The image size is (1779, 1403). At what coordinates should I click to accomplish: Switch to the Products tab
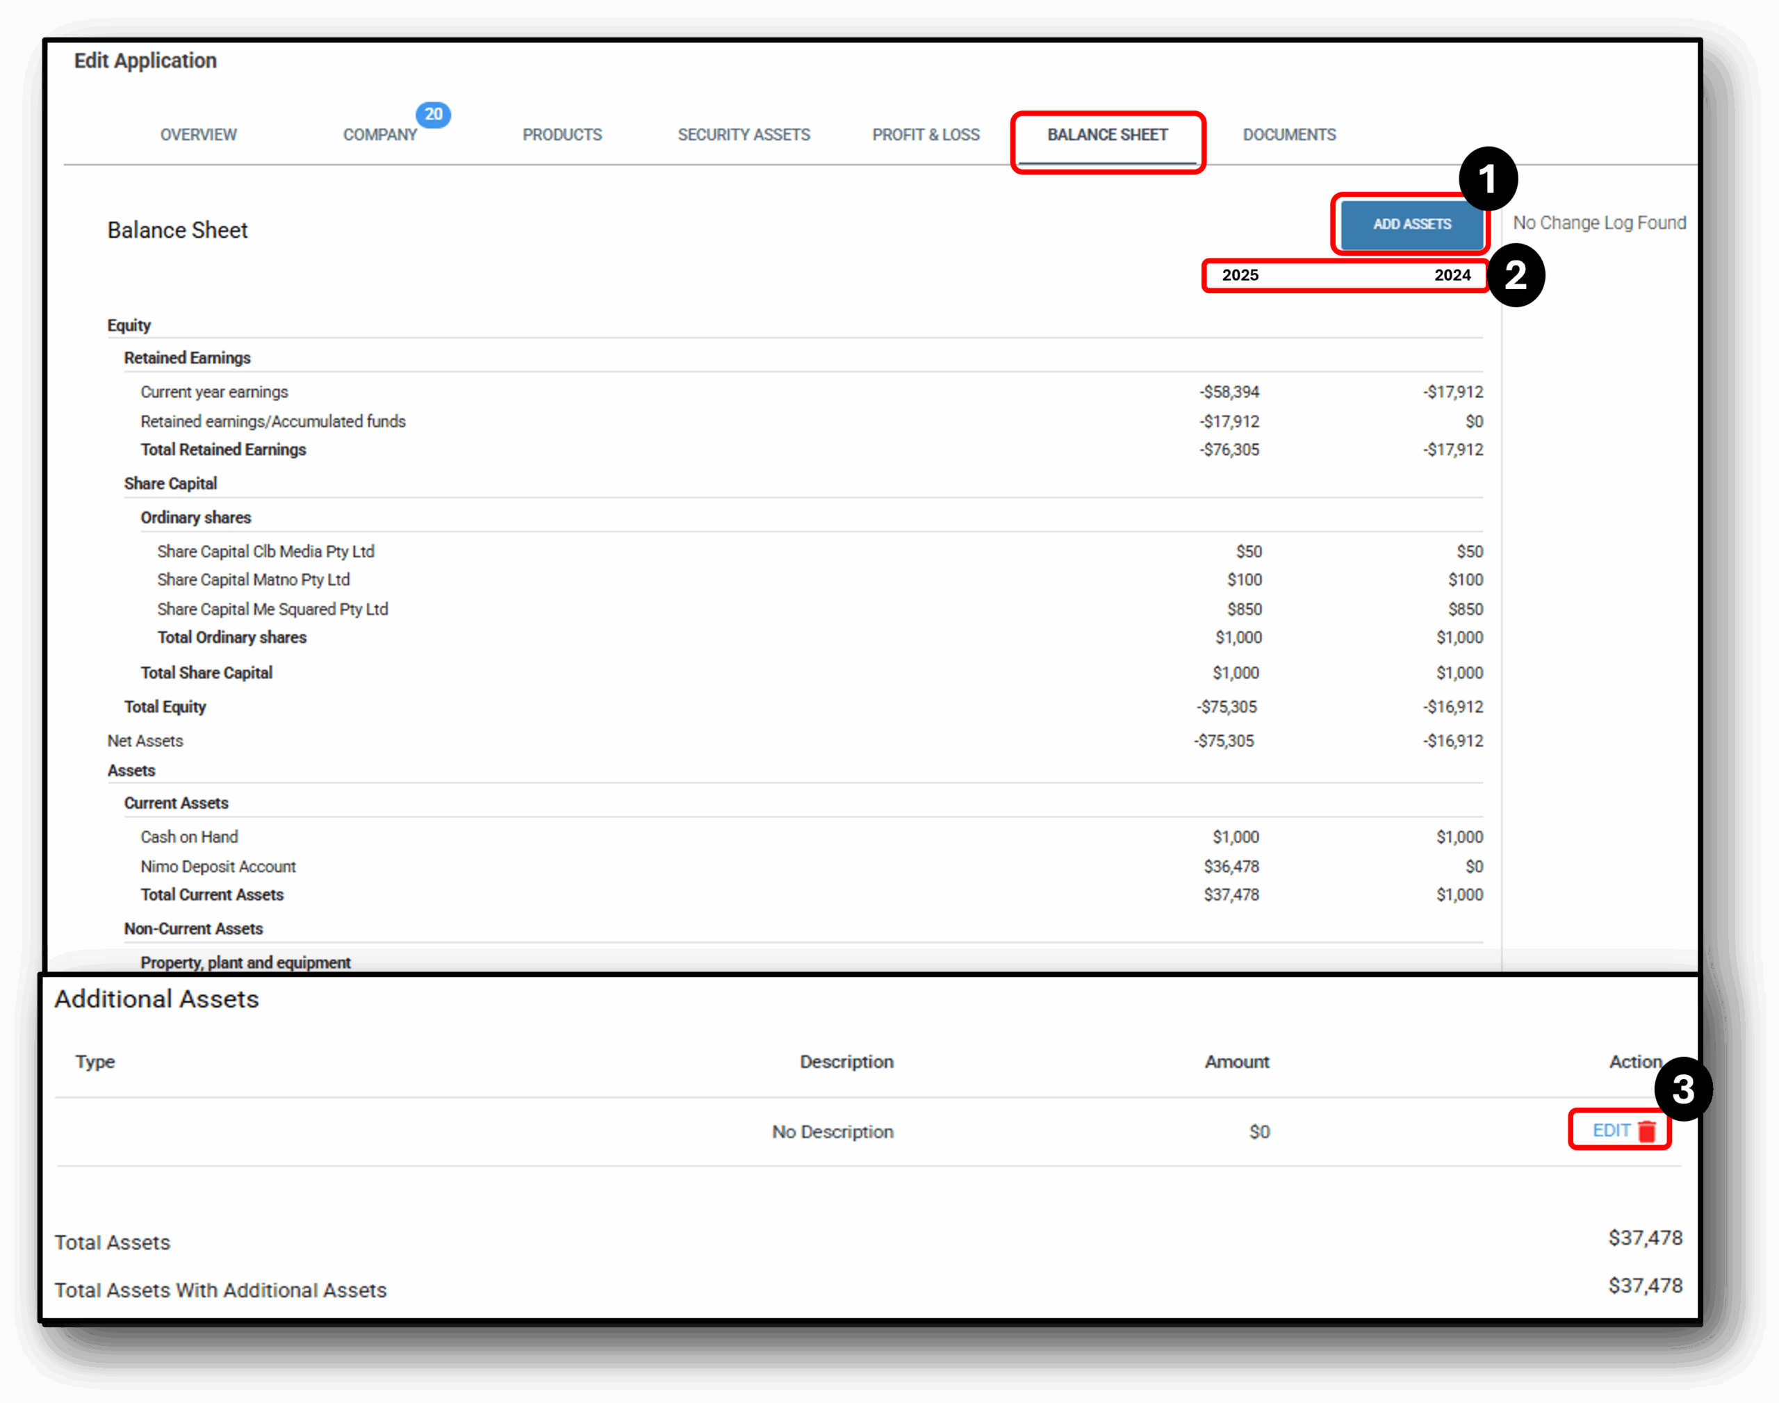tap(561, 135)
